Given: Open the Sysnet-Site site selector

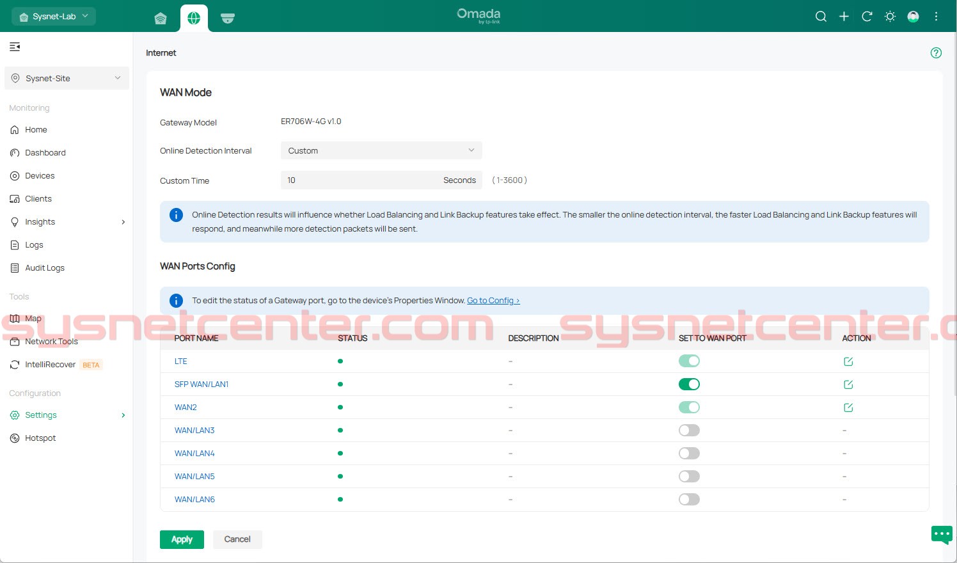Looking at the screenshot, I should (67, 79).
